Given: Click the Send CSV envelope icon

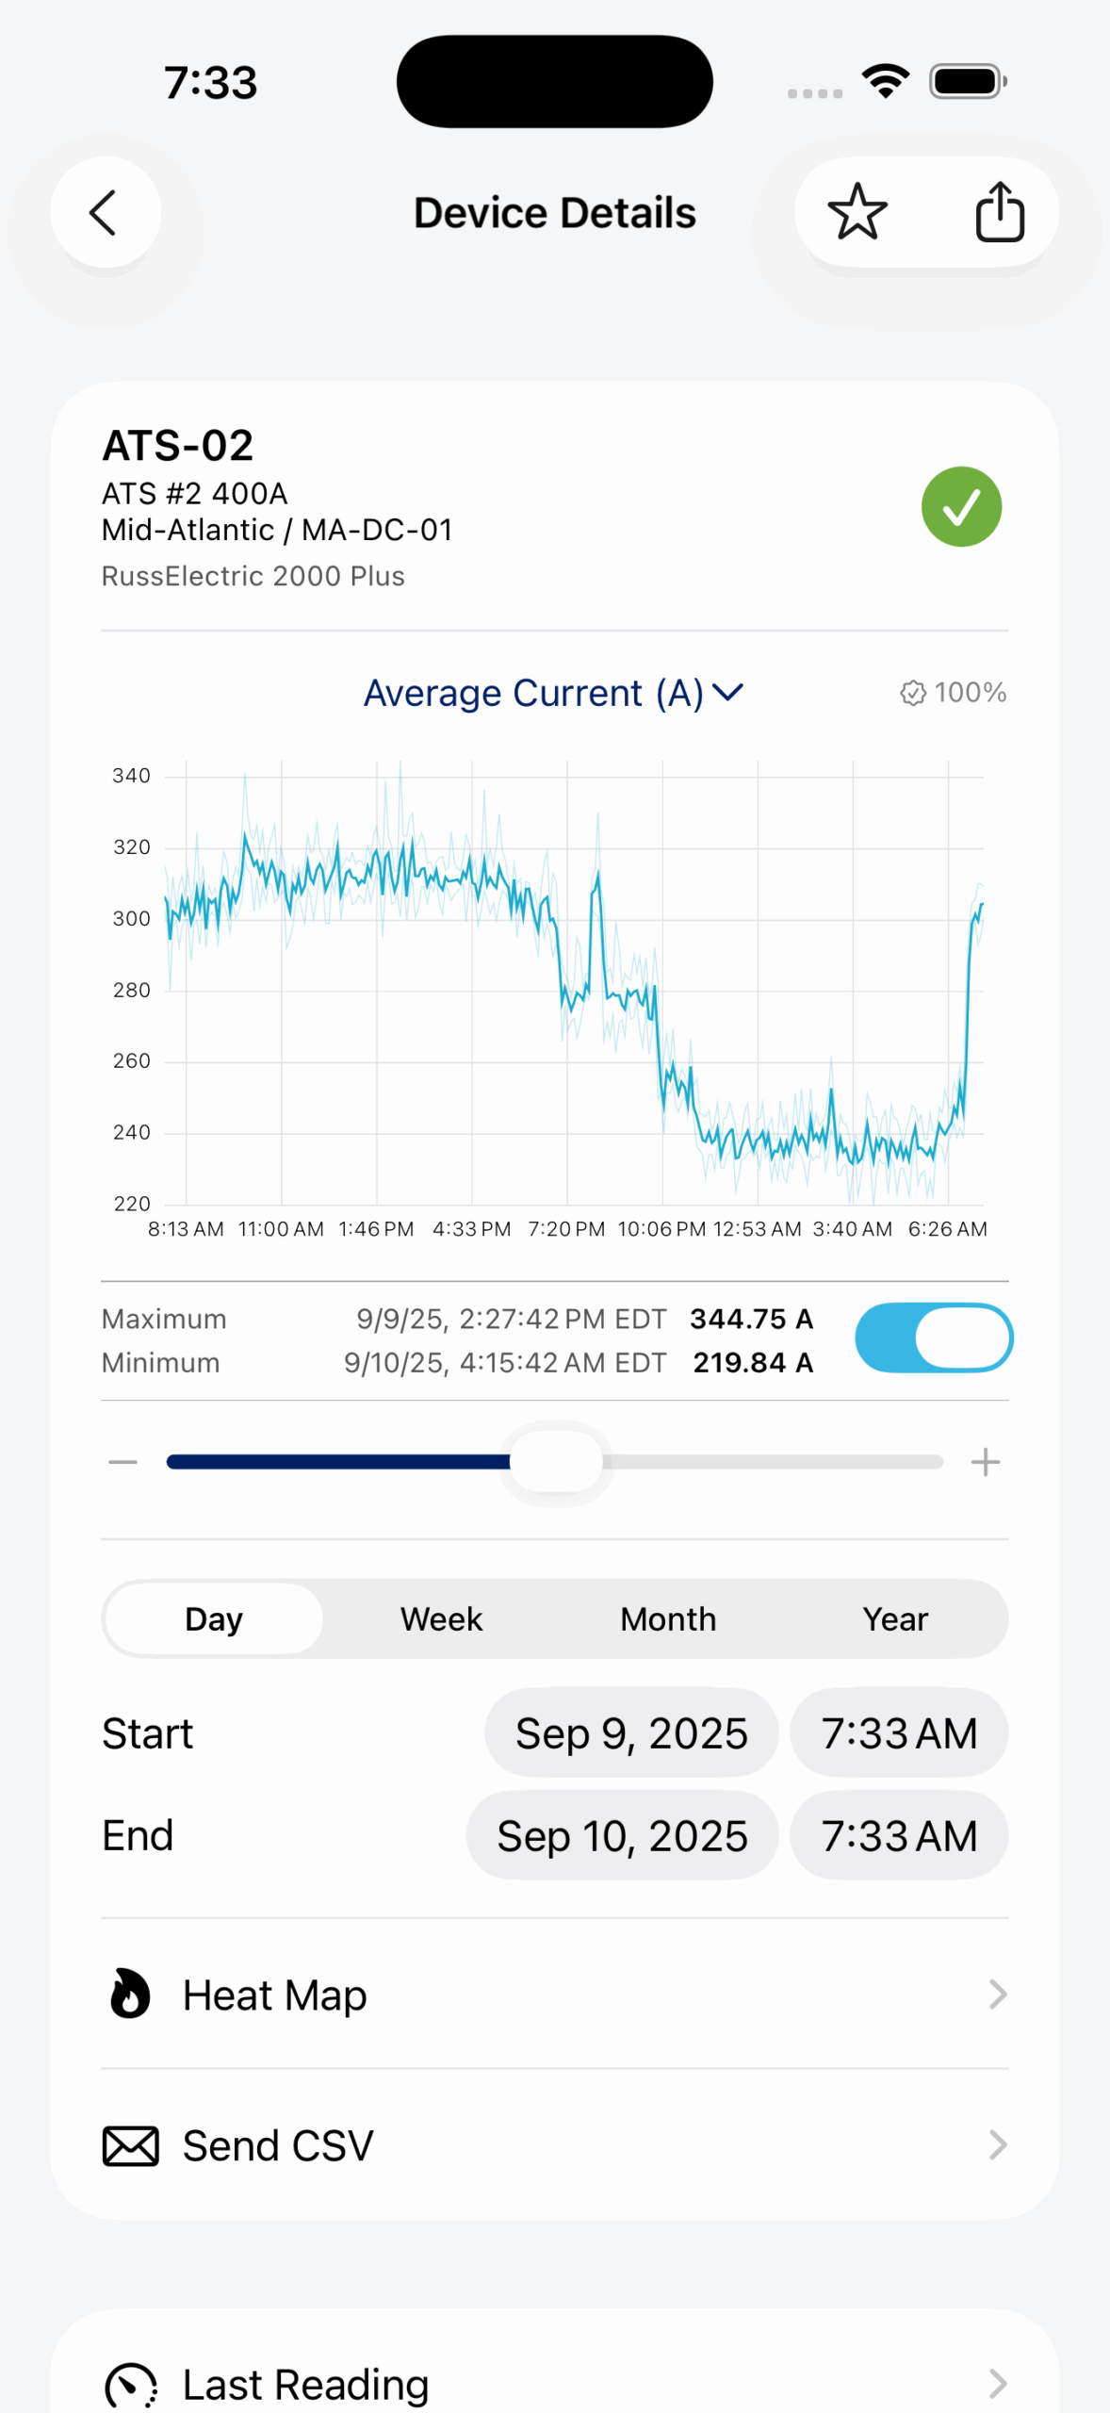Looking at the screenshot, I should coord(130,2146).
